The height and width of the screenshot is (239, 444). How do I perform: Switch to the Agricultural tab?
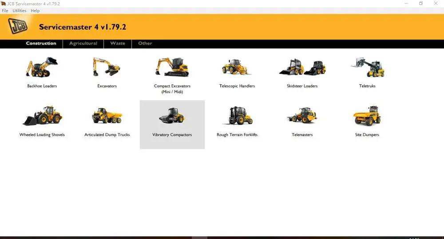click(x=83, y=43)
